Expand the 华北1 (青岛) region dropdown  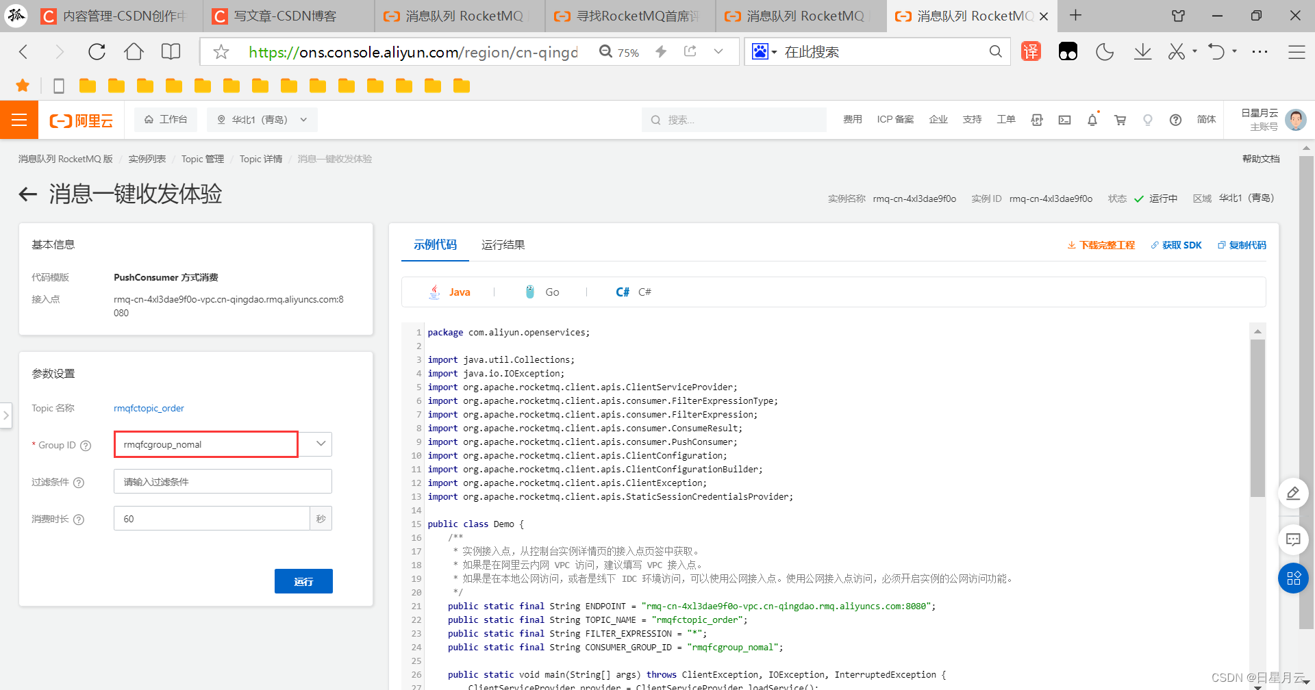pos(262,119)
